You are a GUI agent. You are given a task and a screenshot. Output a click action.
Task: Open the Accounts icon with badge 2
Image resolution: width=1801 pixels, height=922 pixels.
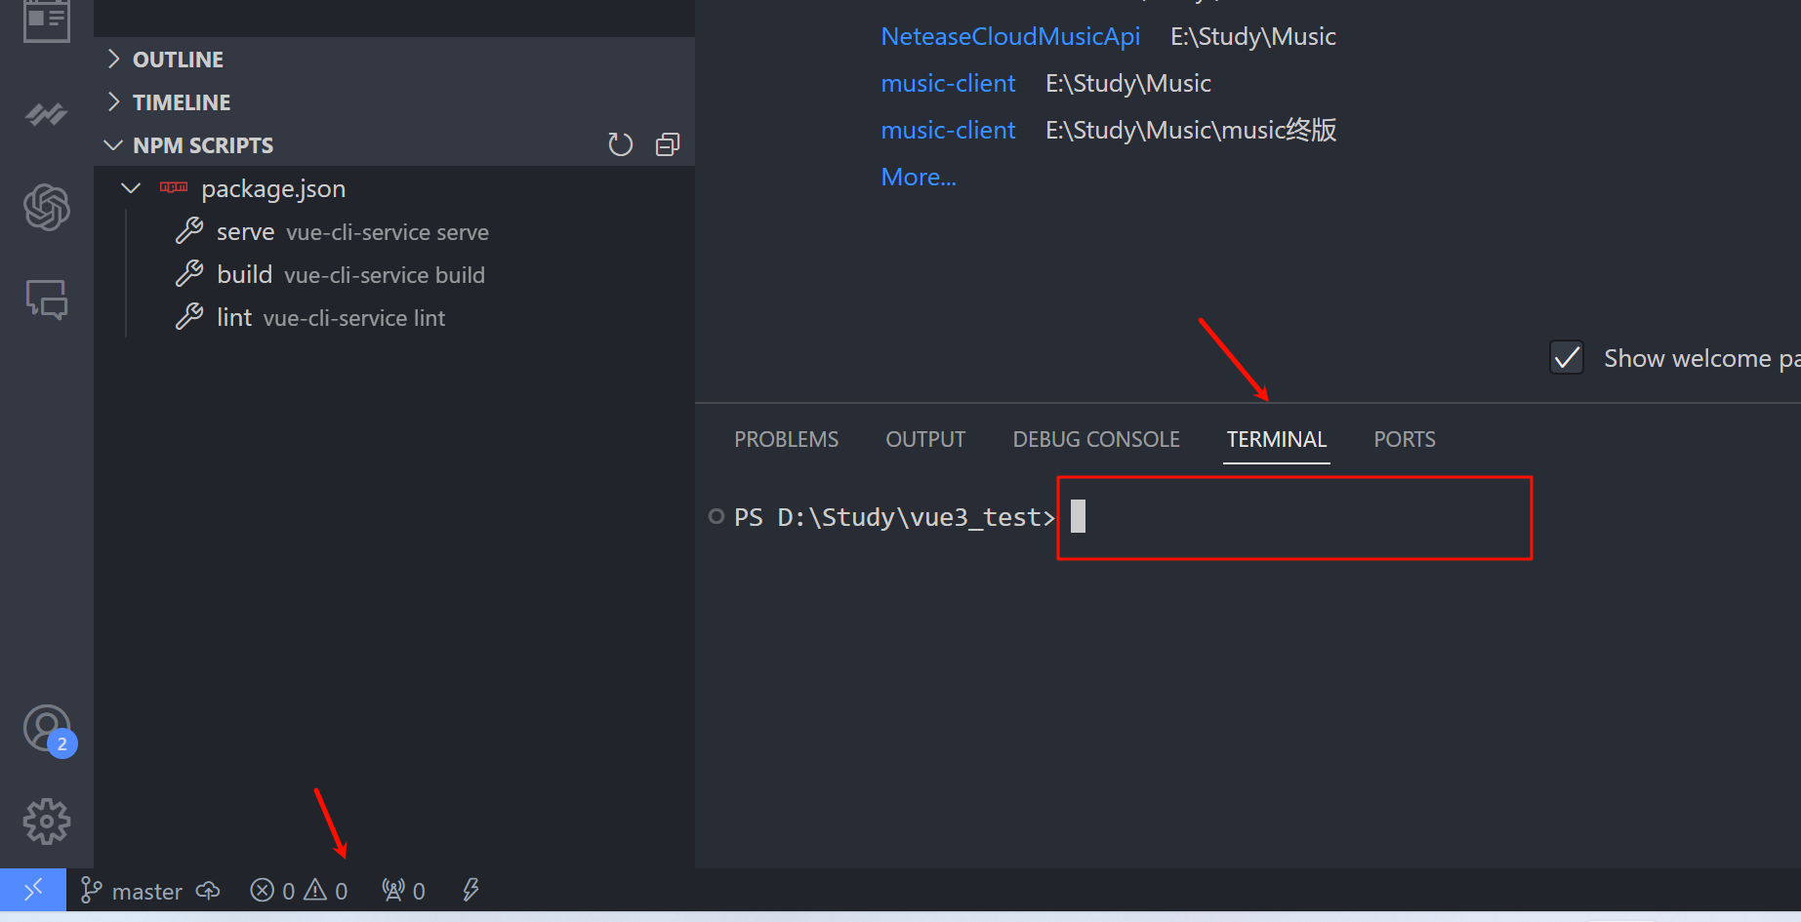[x=48, y=730]
